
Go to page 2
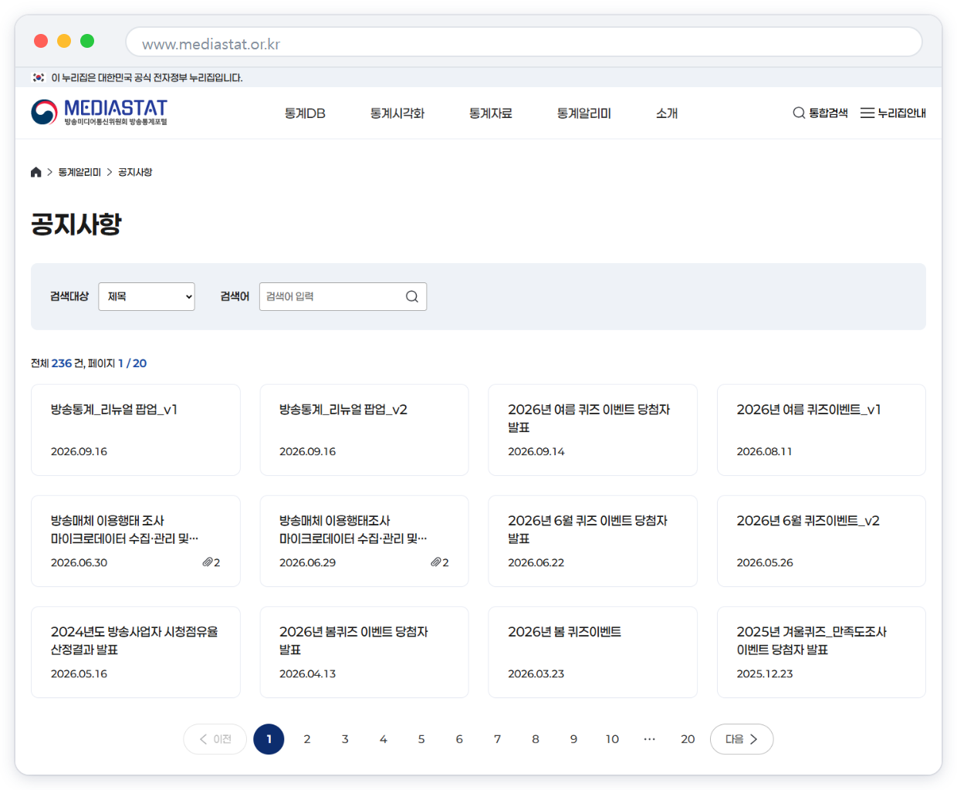307,739
